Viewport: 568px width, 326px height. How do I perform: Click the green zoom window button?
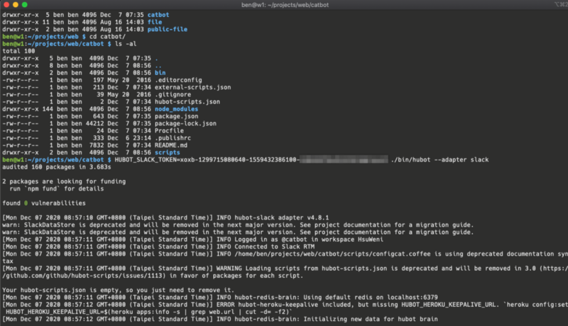click(25, 5)
